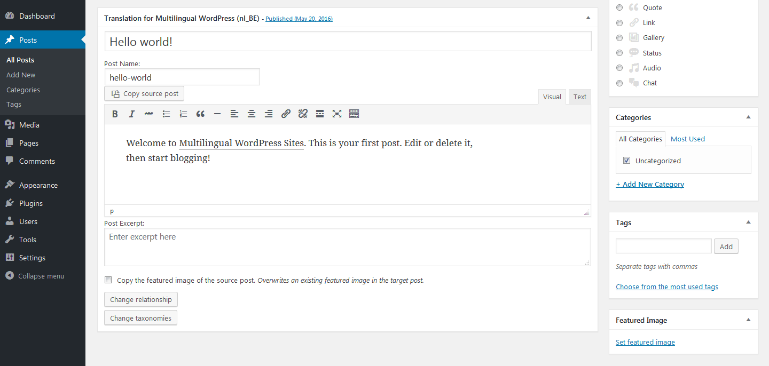769x366 pixels.
Task: Collapse the Translation for Multilingual WordPress box
Action: pos(588,18)
